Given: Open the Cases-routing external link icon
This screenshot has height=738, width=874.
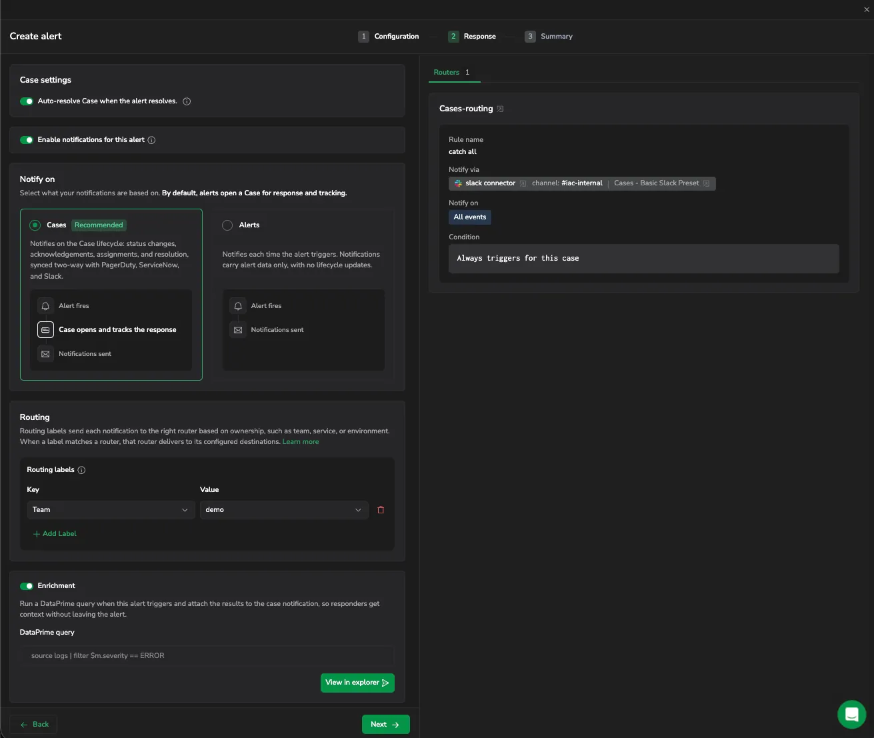Looking at the screenshot, I should point(500,109).
